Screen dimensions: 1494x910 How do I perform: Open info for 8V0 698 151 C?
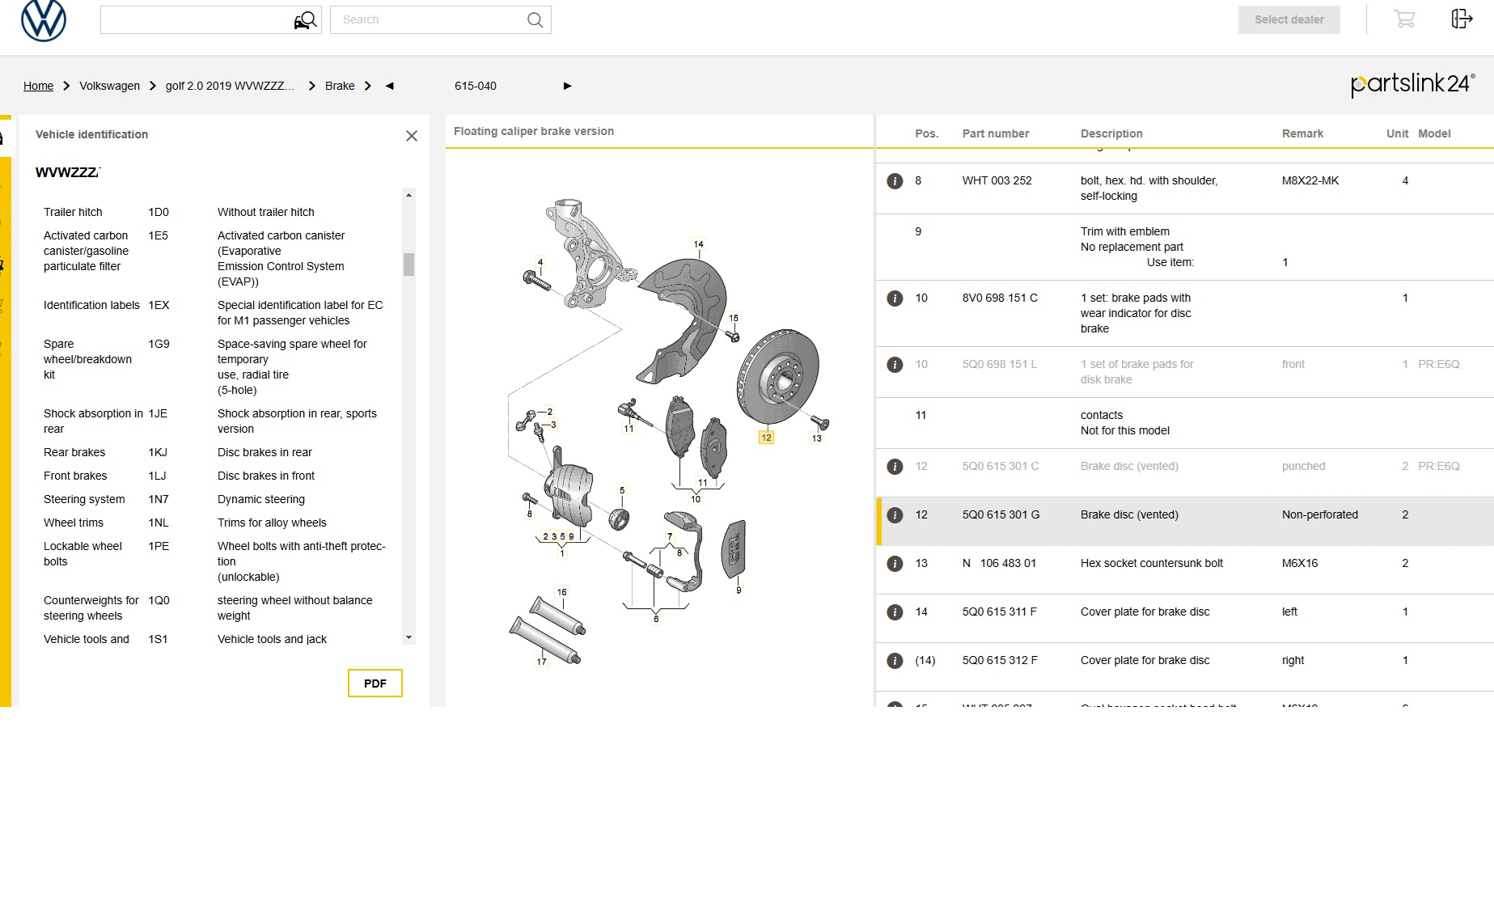tap(895, 298)
